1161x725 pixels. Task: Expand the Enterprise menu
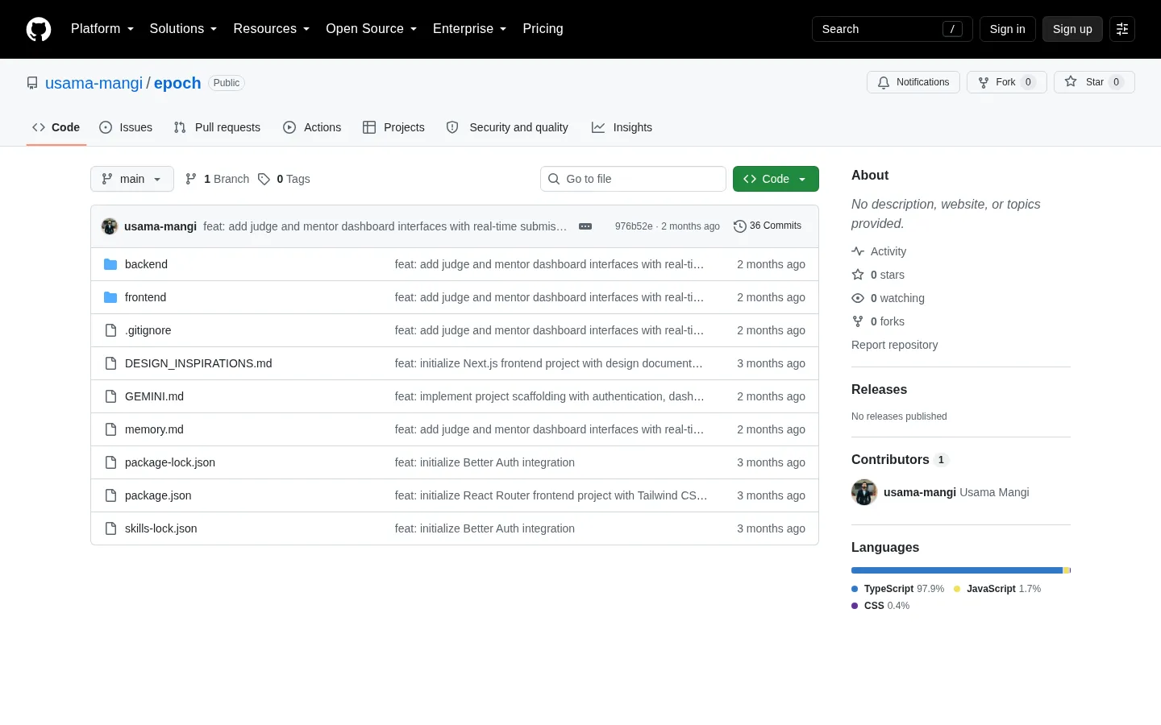(x=470, y=29)
